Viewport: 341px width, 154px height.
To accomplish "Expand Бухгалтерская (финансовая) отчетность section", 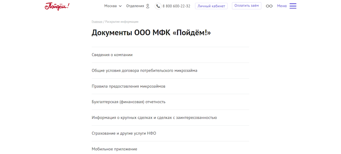I will pos(170,102).
